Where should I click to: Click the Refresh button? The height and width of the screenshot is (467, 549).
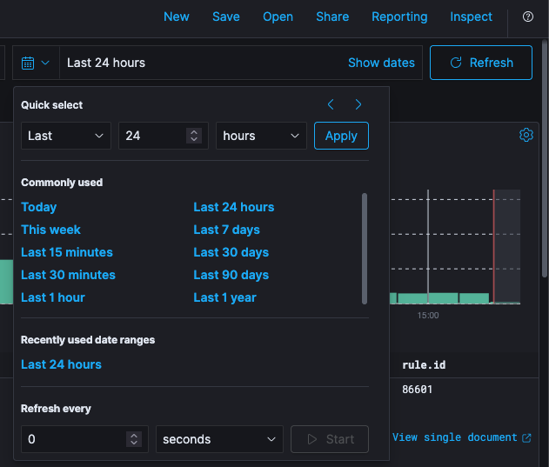point(480,63)
